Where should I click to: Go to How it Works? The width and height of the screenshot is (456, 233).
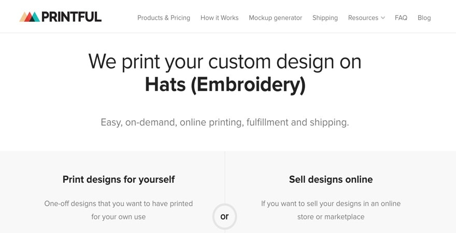(219, 18)
